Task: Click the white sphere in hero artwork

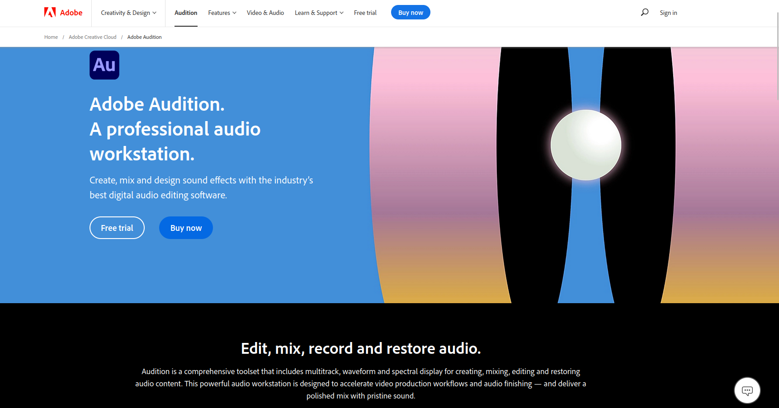Action: (586, 145)
